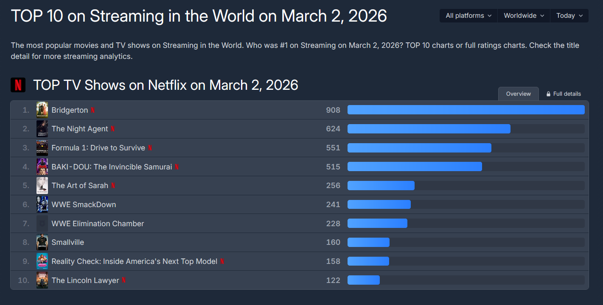Open the Bridgerton title link

click(x=70, y=110)
